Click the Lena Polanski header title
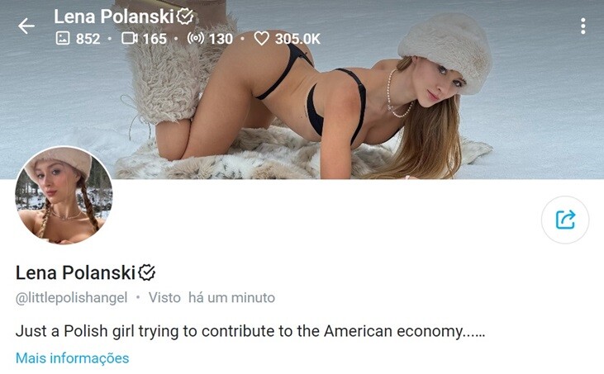 [114, 17]
